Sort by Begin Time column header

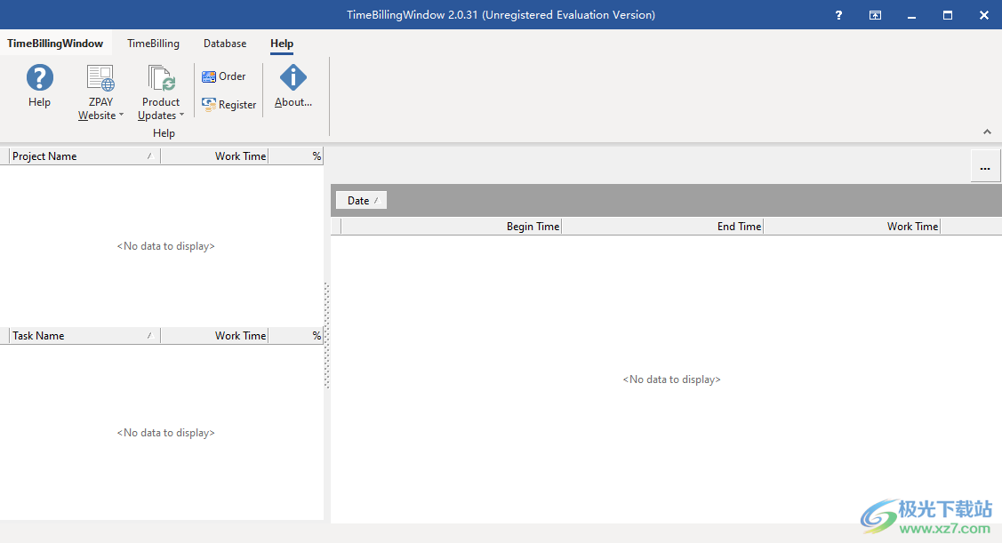tap(451, 227)
